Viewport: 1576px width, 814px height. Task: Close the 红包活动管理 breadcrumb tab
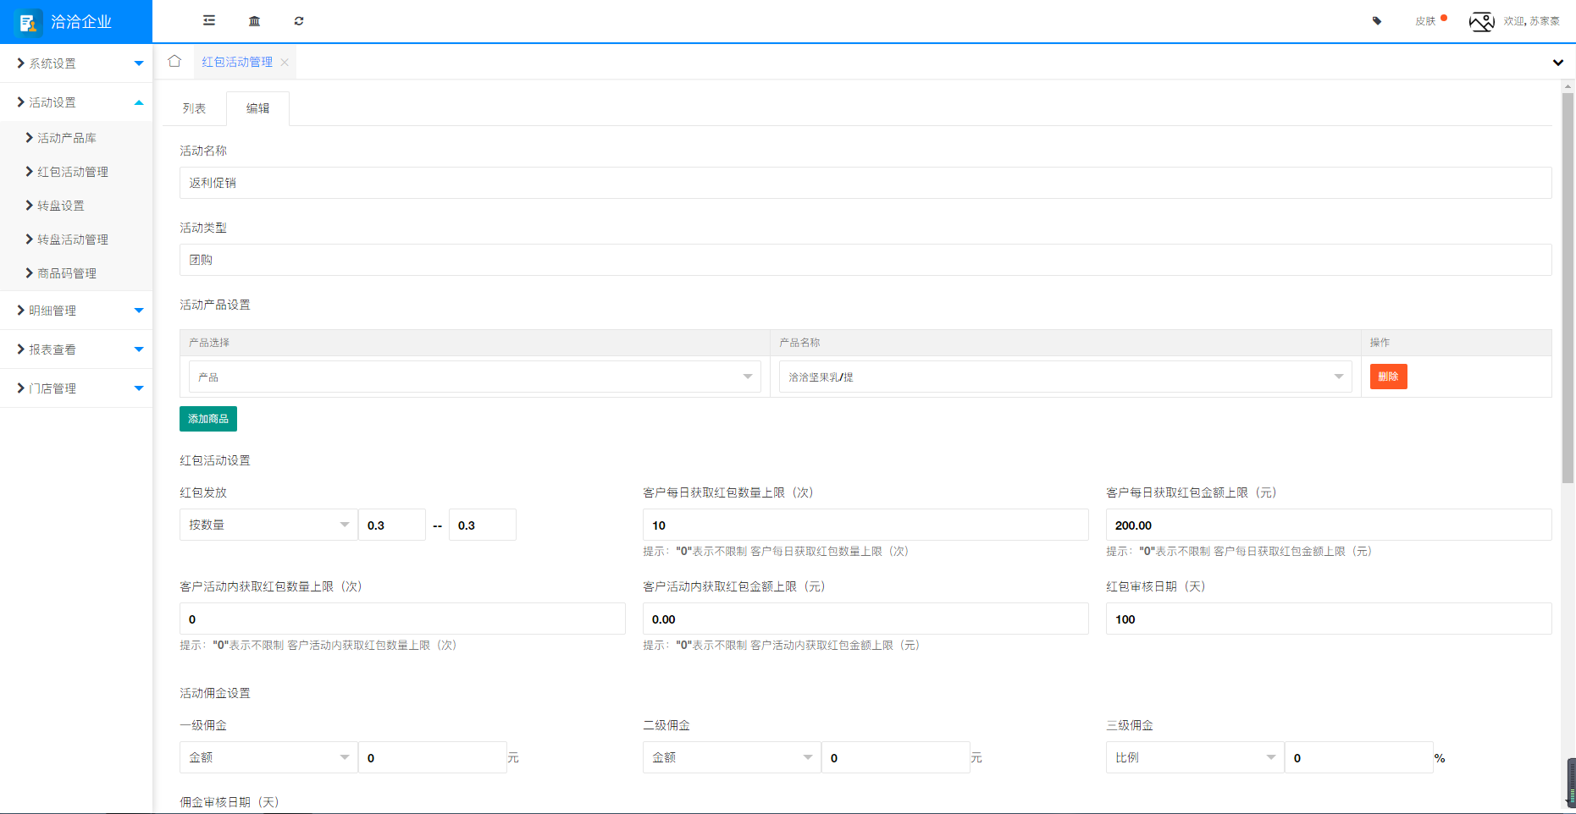click(x=285, y=61)
